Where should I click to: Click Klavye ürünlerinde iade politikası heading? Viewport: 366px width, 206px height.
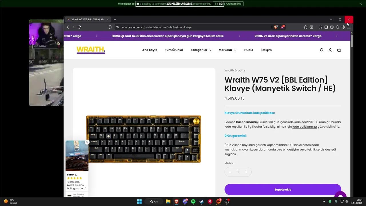(250, 113)
